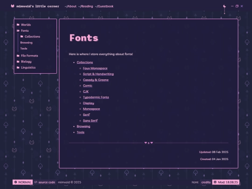The width and height of the screenshot is (252, 189).
Task: Minimize the window with the dash icon
Action: (232, 6)
